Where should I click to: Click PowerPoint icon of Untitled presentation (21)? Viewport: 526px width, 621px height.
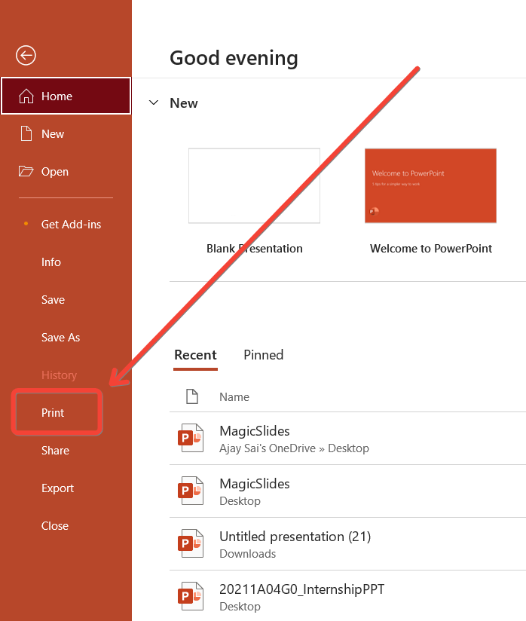191,543
